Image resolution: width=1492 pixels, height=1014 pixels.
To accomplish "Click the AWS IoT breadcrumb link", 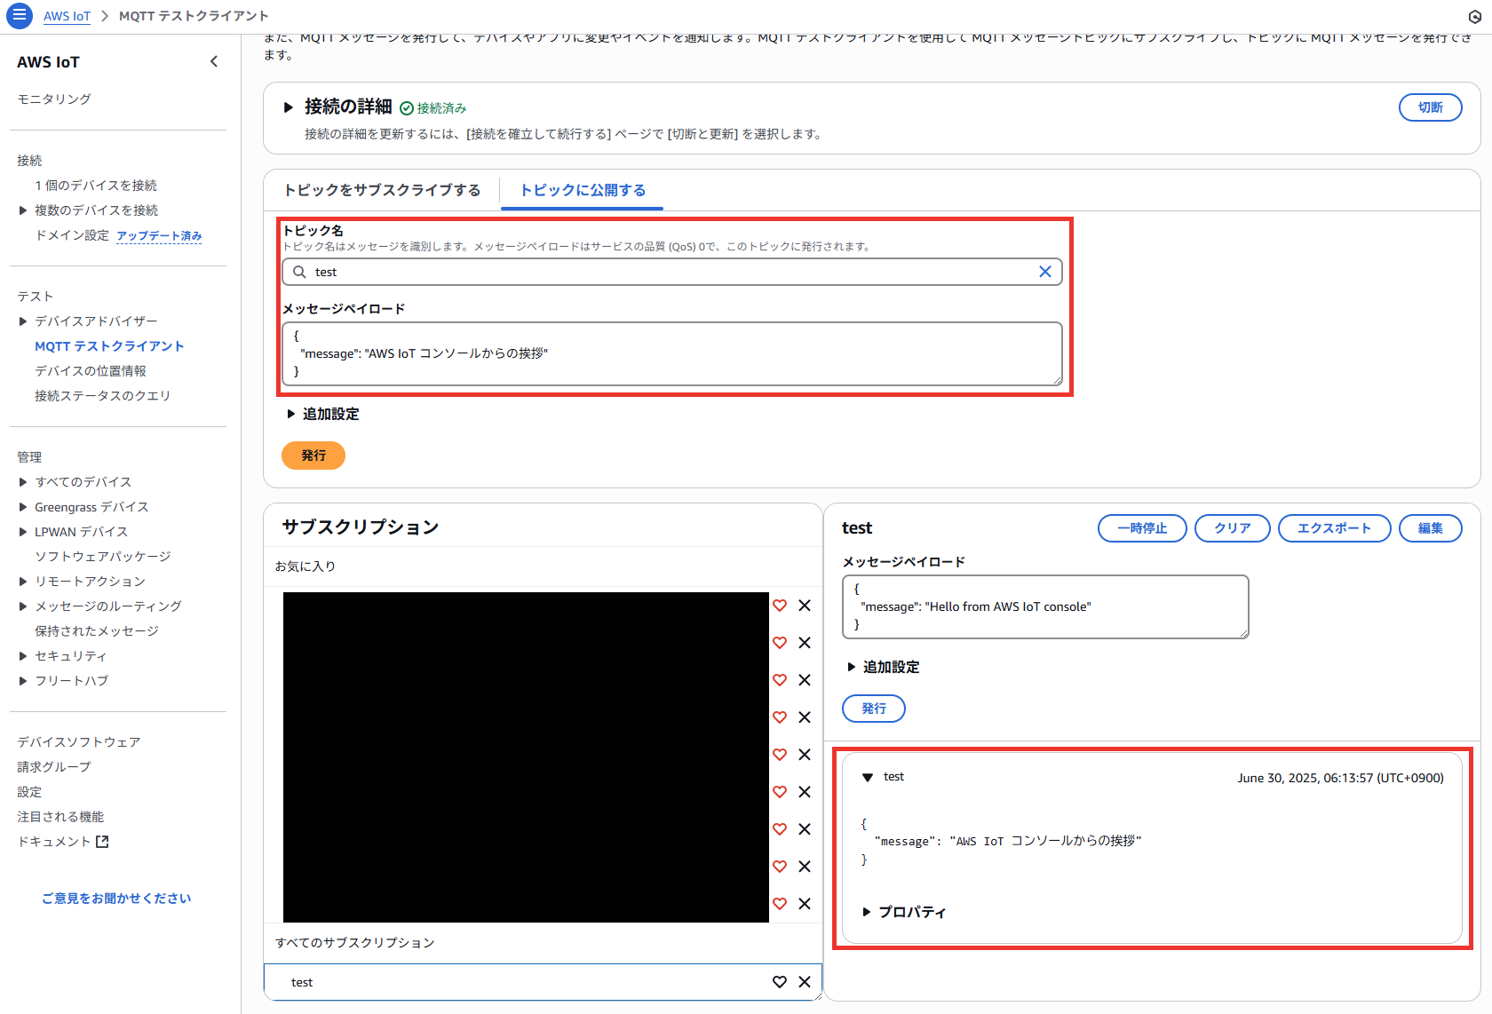I will (x=67, y=16).
